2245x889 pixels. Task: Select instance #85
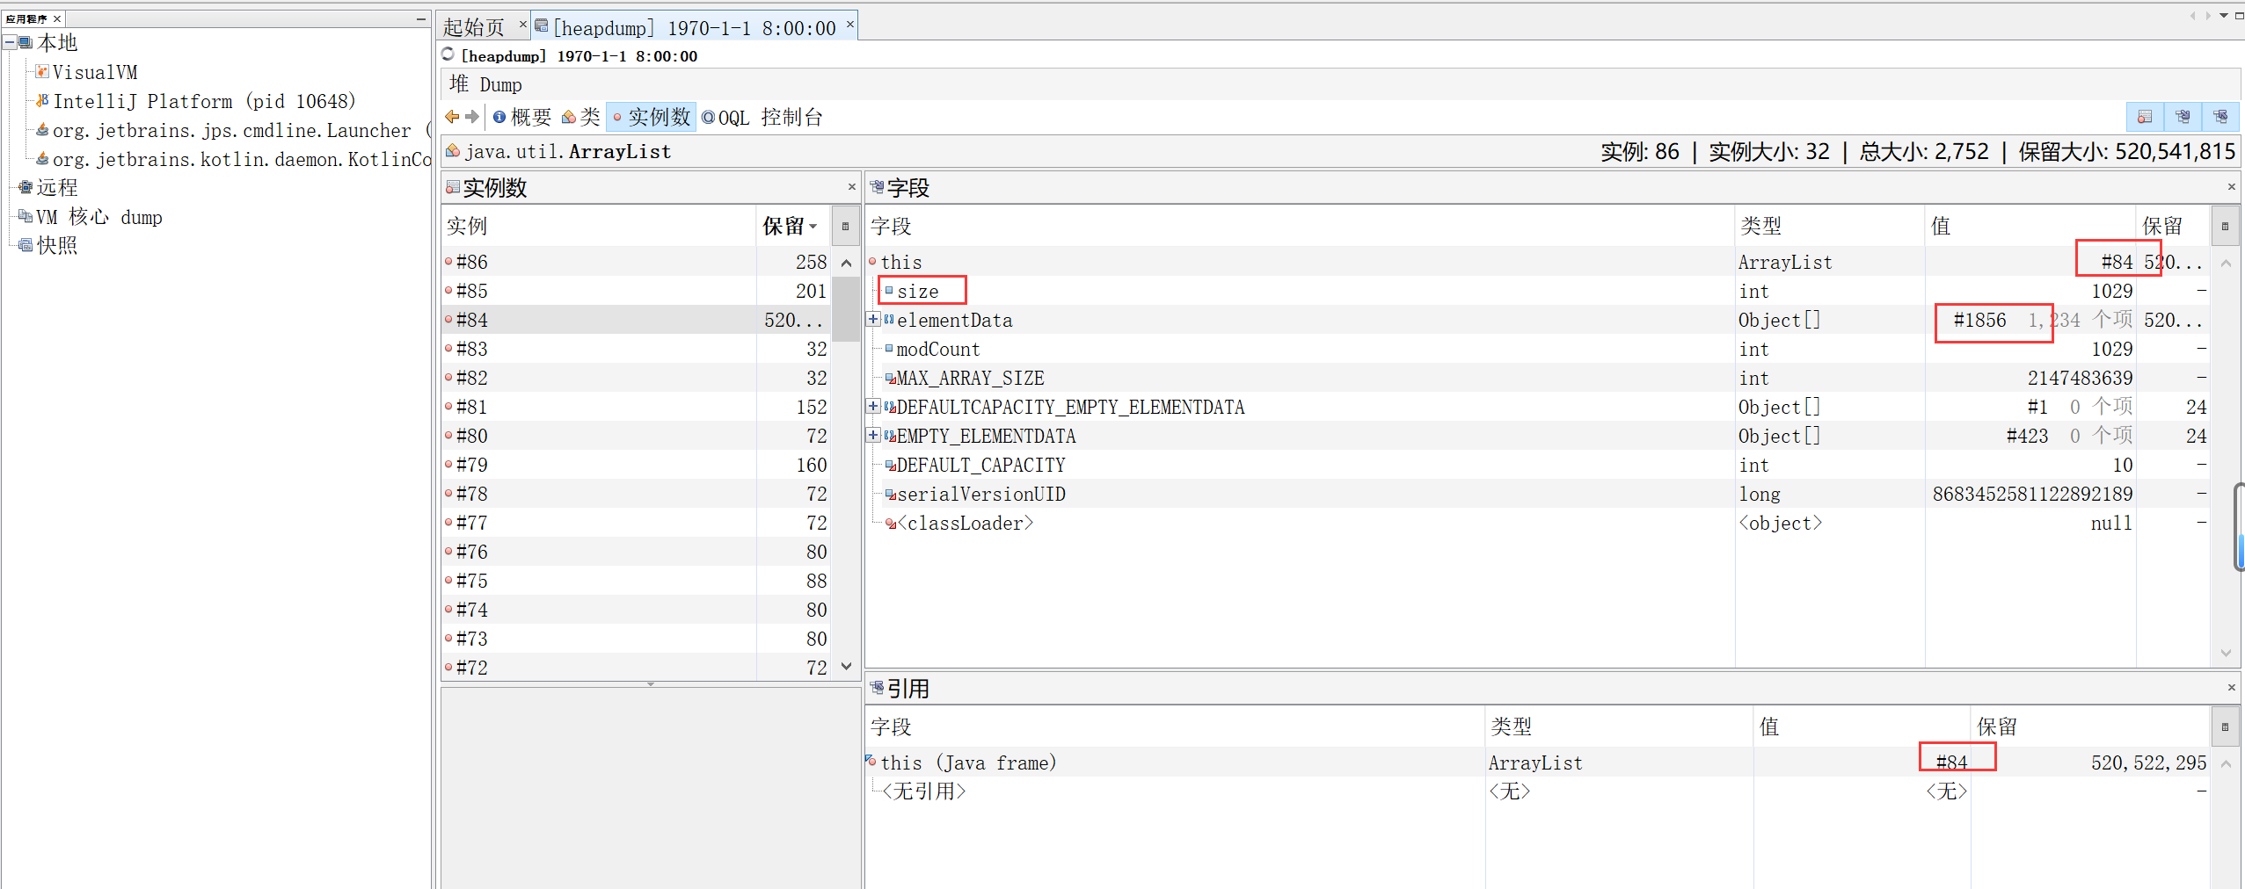point(637,291)
